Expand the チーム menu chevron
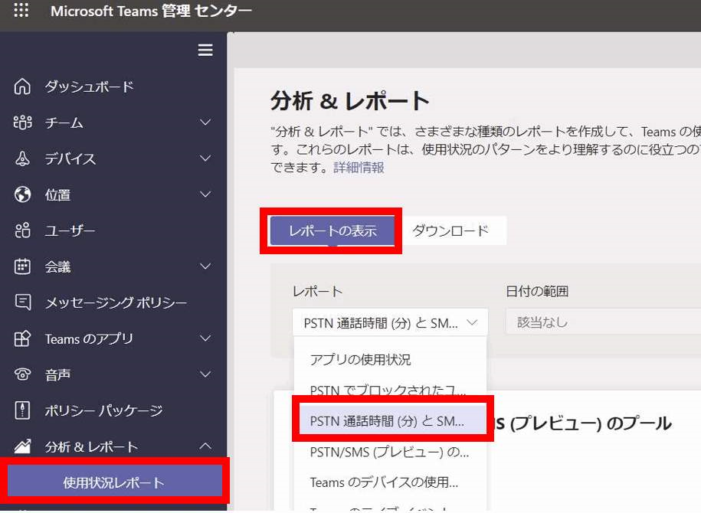The width and height of the screenshot is (701, 513). pos(205,123)
